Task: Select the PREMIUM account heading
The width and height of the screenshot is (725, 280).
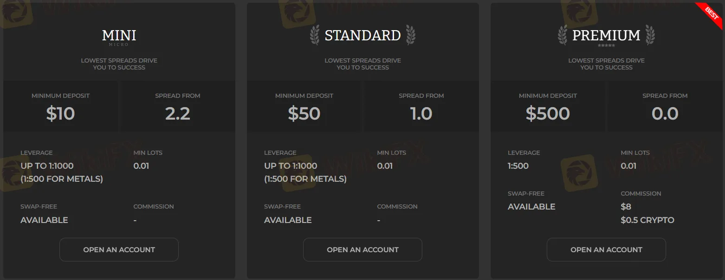Action: click(606, 35)
